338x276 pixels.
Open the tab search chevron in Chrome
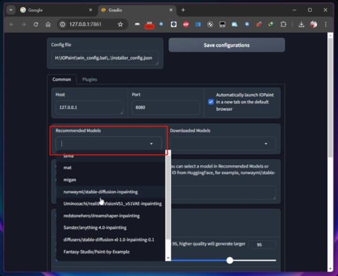[x=11, y=10]
